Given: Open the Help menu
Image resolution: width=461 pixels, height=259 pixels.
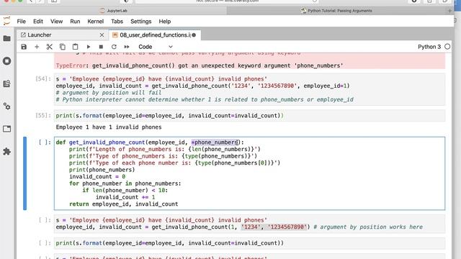Looking at the screenshot, I should (x=165, y=22).
